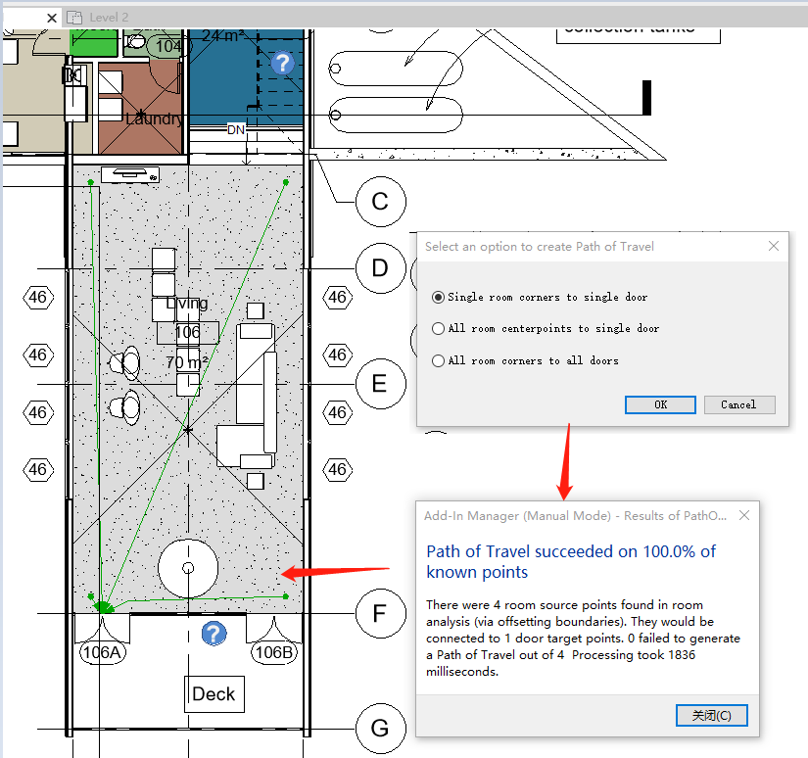Click 关闭(C) in the Add-In Manager results dialog
The width and height of the screenshot is (808, 758).
711,715
